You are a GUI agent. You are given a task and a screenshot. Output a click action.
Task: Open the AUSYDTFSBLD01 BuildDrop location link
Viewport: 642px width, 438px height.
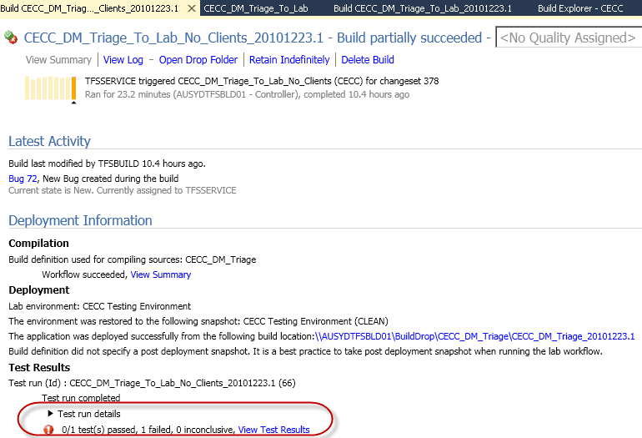pos(474,336)
